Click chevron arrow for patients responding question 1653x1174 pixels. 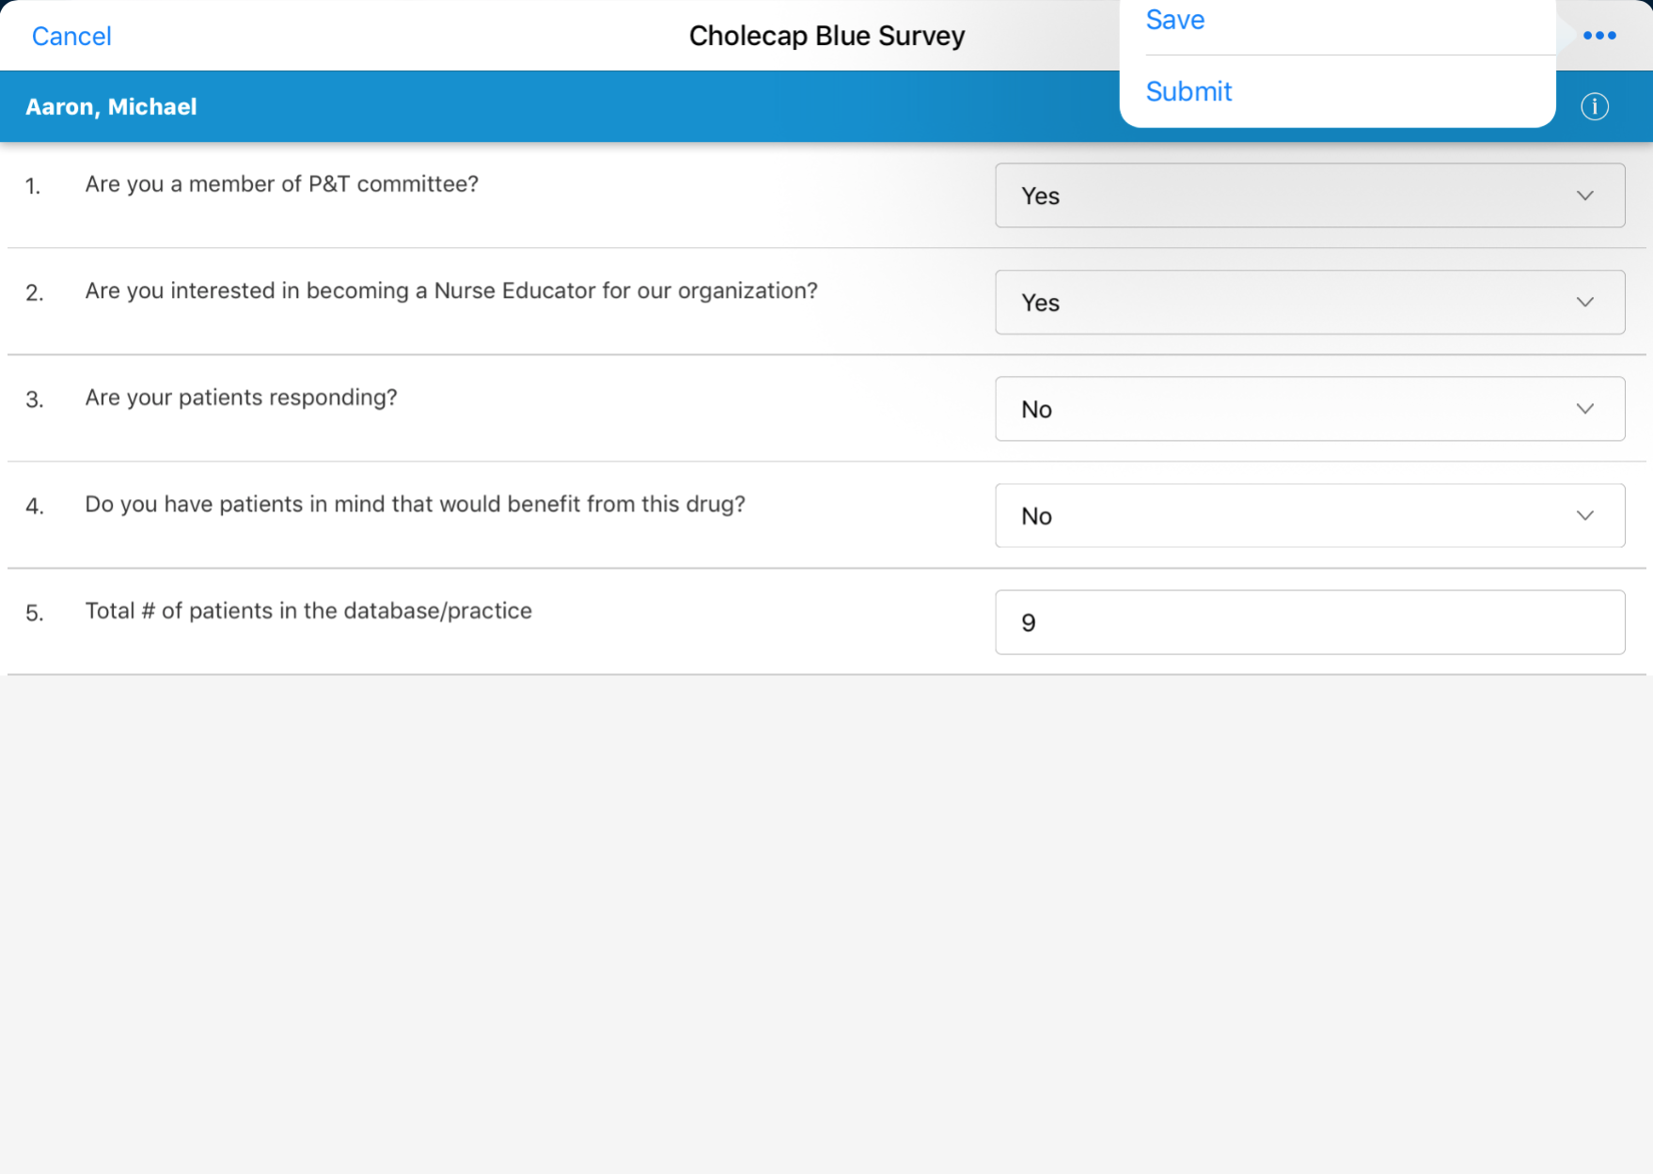coord(1585,409)
